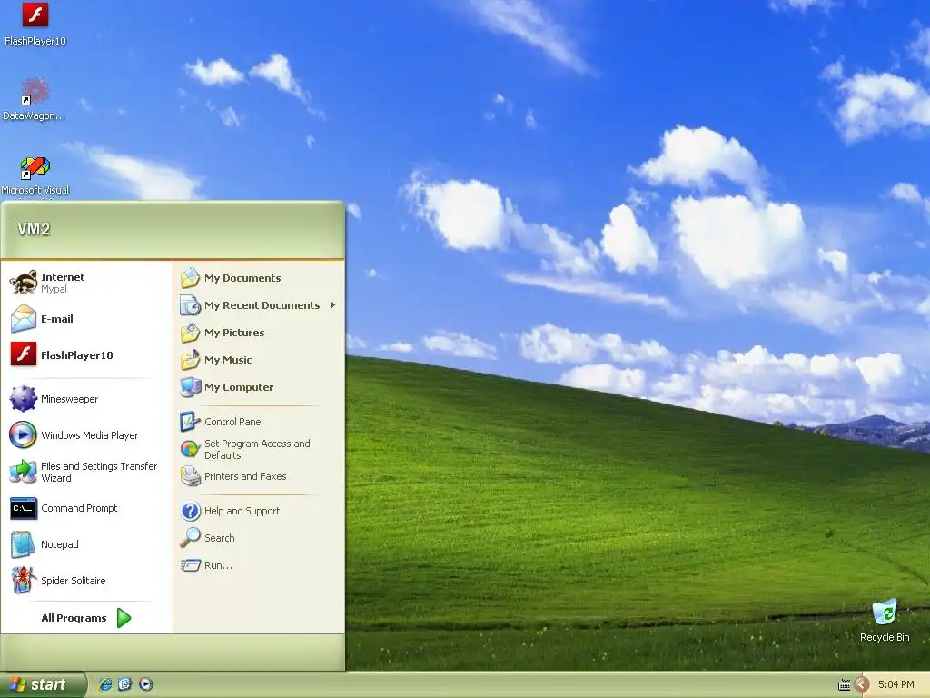Screen dimensions: 930x698
Task: Open Set Program Access and Defaults
Action: pos(259,449)
